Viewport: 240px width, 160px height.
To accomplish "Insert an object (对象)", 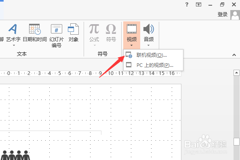I will (73, 33).
